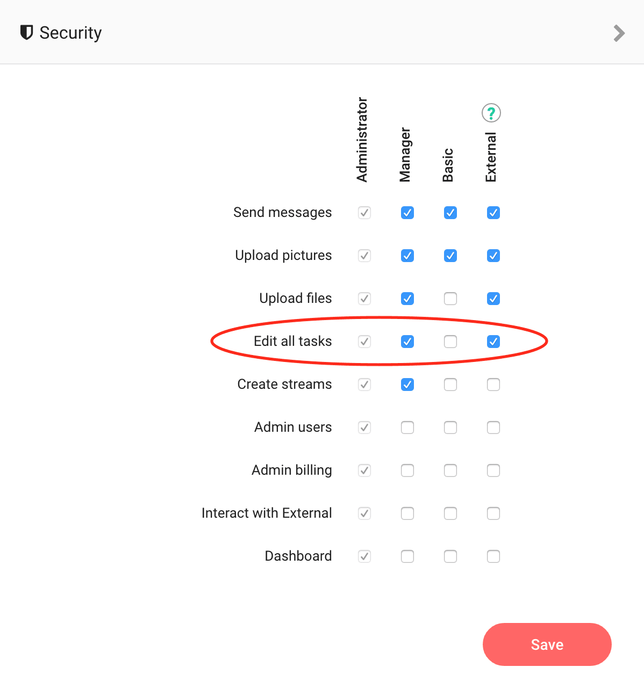Save the security permission settings
Screen dimensions: 644x696
(547, 644)
